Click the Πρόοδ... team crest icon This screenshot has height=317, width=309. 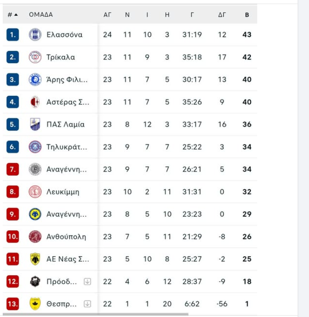[35, 282]
